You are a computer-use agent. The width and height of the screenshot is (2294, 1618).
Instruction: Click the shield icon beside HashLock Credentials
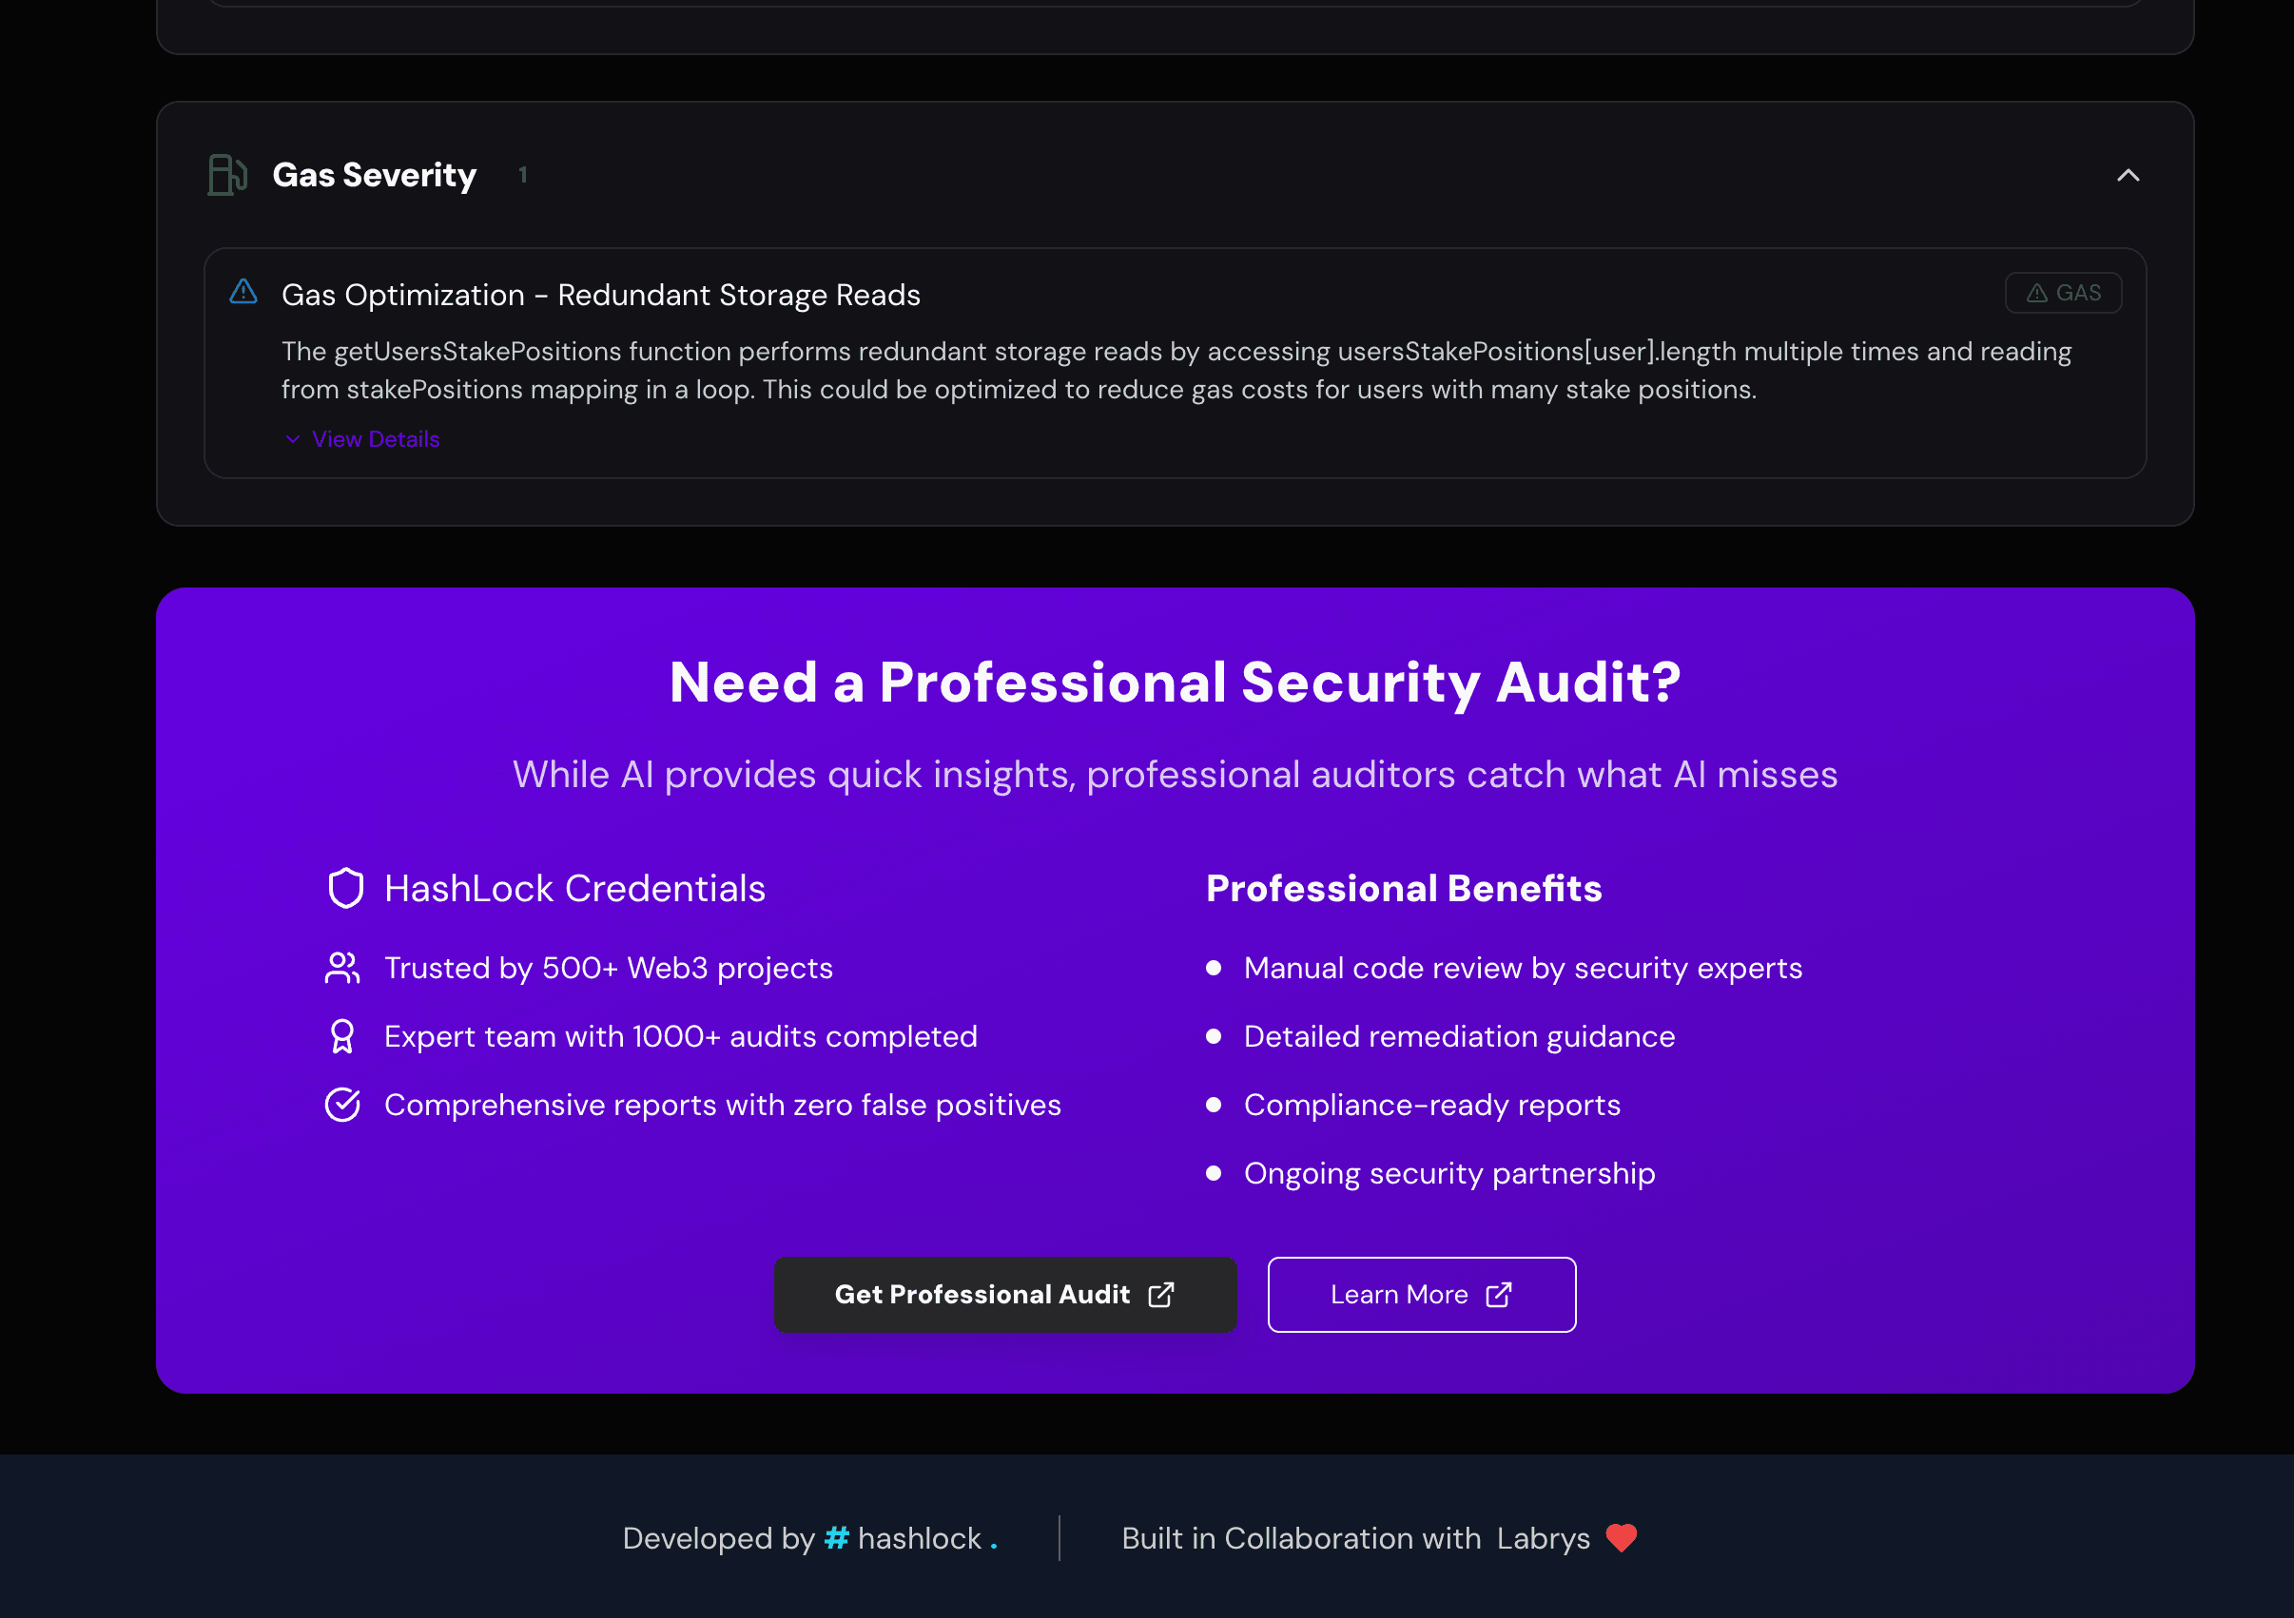click(345, 888)
